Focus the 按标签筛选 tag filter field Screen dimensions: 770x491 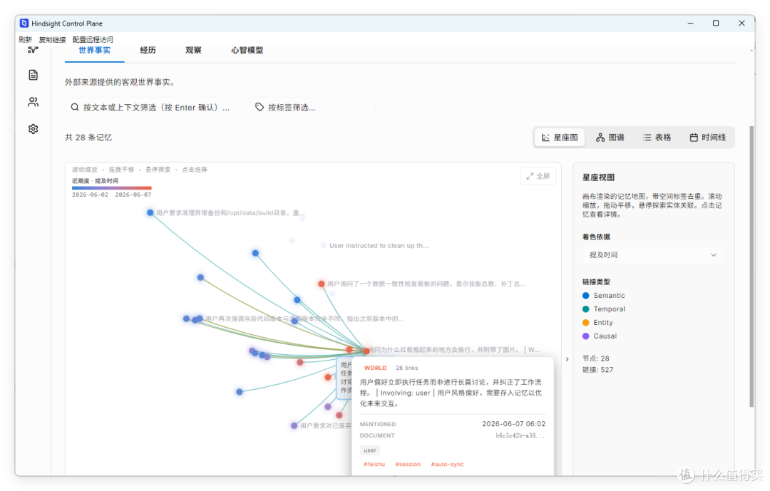pos(312,107)
